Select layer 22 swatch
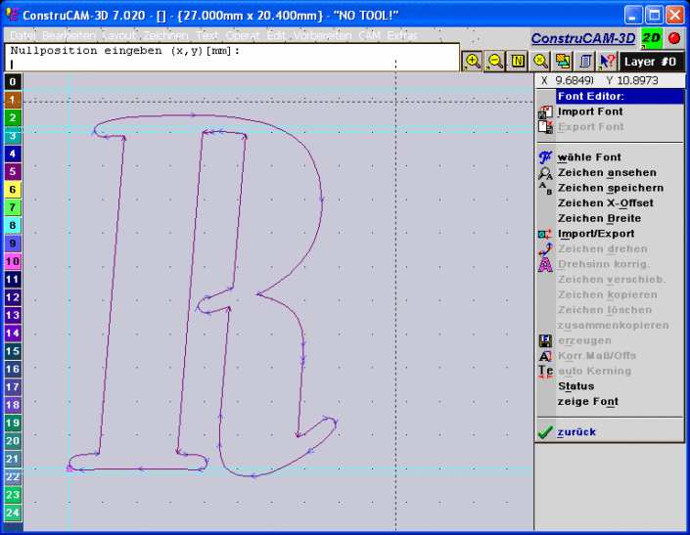This screenshot has height=535, width=690. pos(13,476)
